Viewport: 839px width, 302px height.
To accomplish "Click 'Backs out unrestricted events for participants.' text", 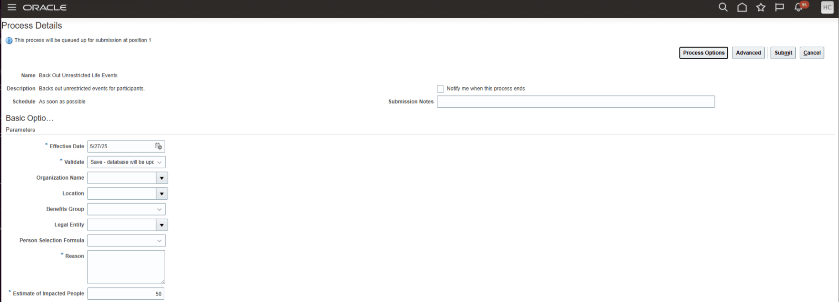I will (x=92, y=89).
